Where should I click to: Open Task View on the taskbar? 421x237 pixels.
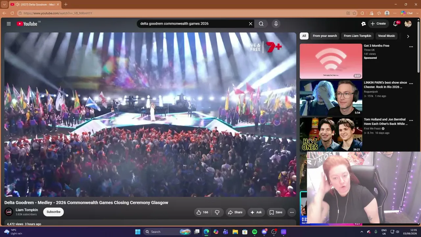pyautogui.click(x=197, y=232)
